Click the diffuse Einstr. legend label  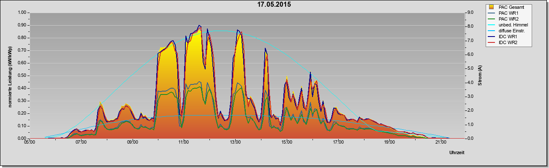pos(512,31)
